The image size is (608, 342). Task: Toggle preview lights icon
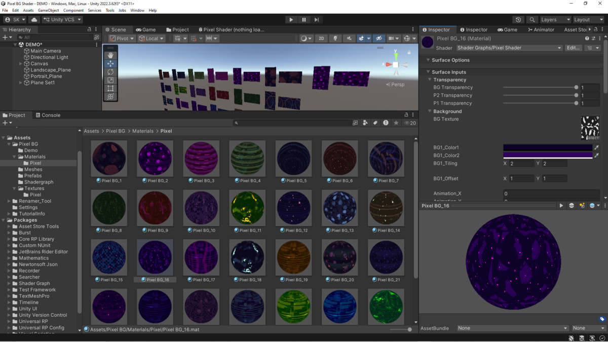coord(582,206)
